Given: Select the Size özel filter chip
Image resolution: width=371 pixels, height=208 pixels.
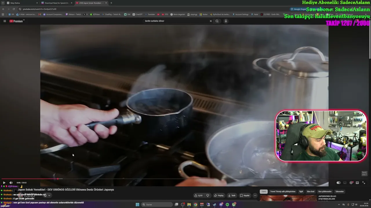Looking at the screenshot, I should [311, 192].
